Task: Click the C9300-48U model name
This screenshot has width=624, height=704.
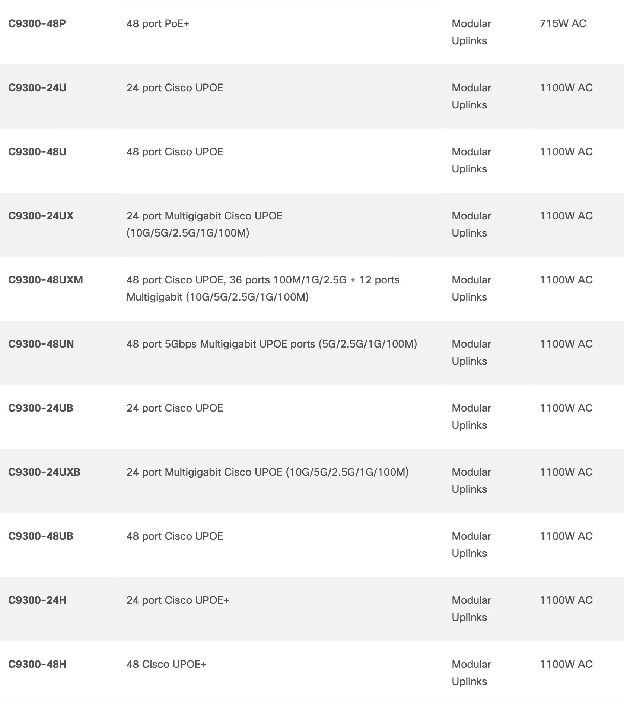Action: pyautogui.click(x=37, y=152)
